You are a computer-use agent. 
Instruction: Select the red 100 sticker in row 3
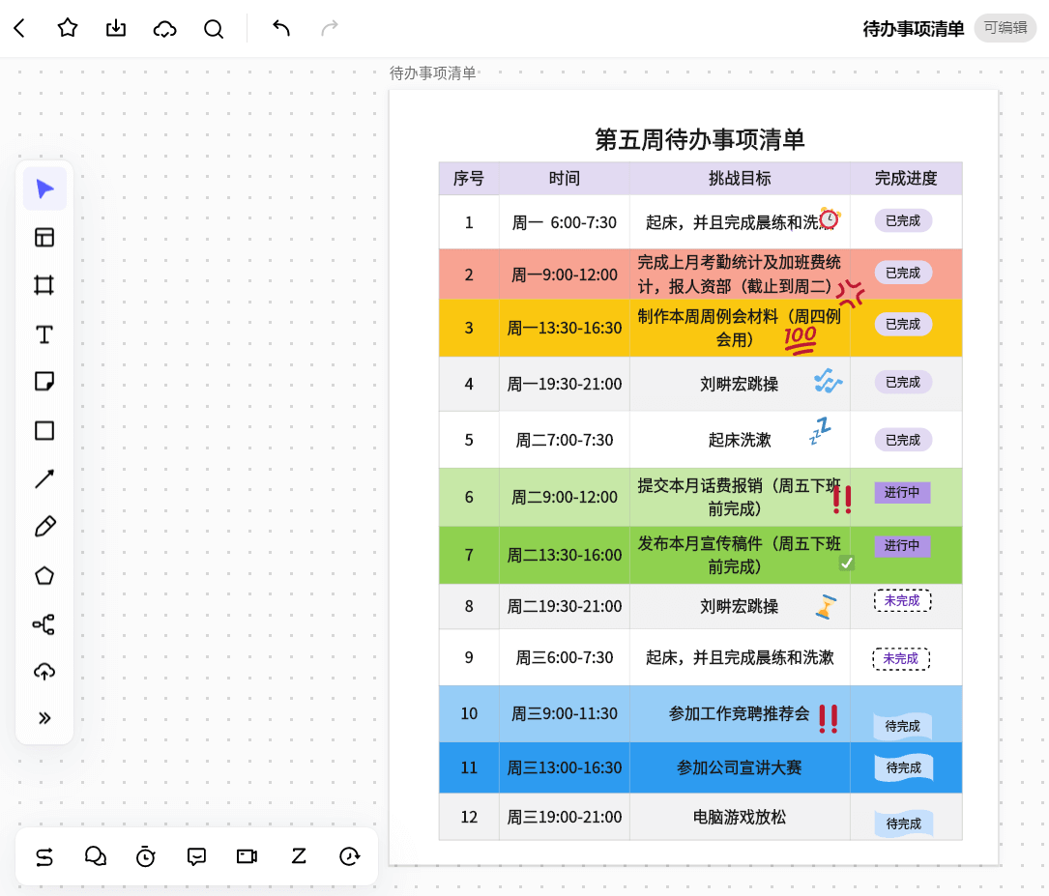click(801, 339)
